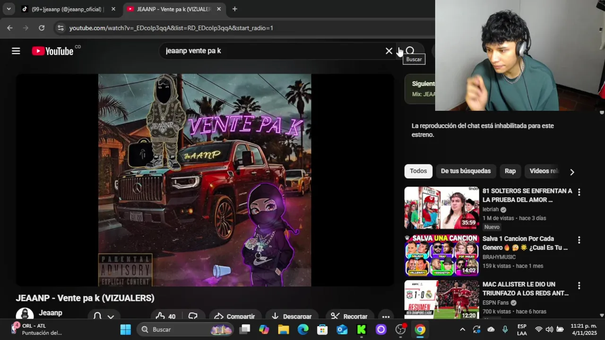Open OBS Studio from the taskbar
This screenshot has width=605, height=340.
(400, 330)
